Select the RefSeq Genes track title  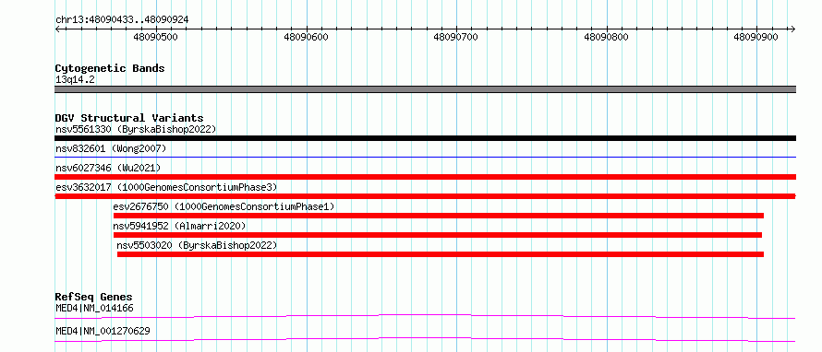94,297
